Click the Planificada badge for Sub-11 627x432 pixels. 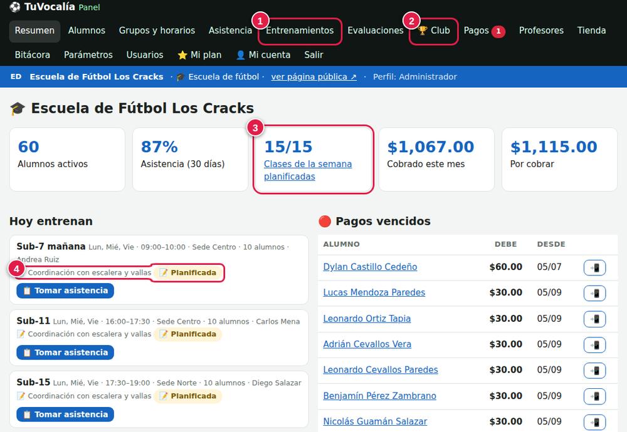(188, 334)
